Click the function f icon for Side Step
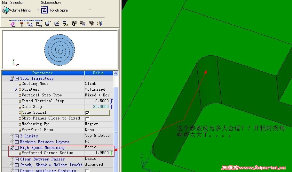This screenshot has width=292, height=172. coord(111,107)
